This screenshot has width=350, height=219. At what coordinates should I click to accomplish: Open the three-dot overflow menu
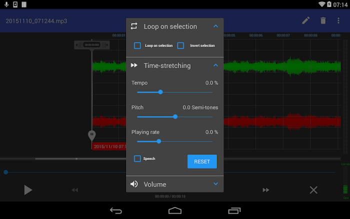point(338,20)
